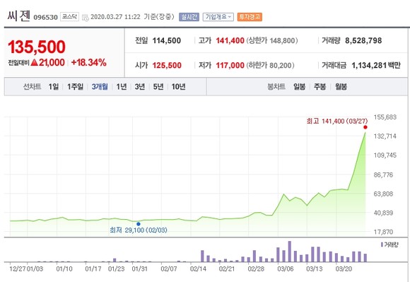
Task: Switch to the 1년 chart period
Action: pos(122,86)
